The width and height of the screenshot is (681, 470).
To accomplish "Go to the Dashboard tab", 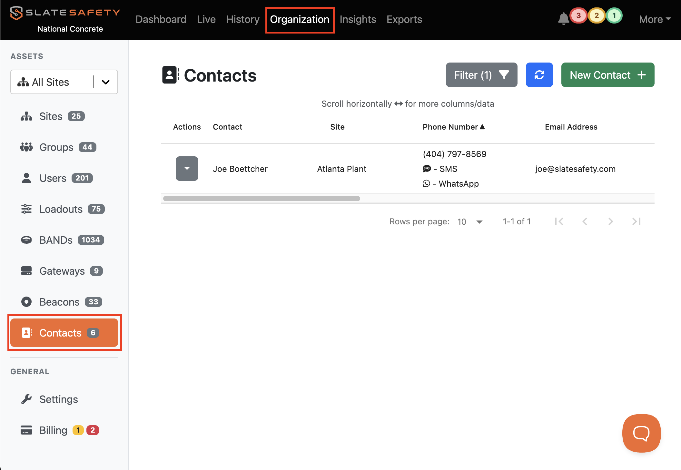I will 161,19.
